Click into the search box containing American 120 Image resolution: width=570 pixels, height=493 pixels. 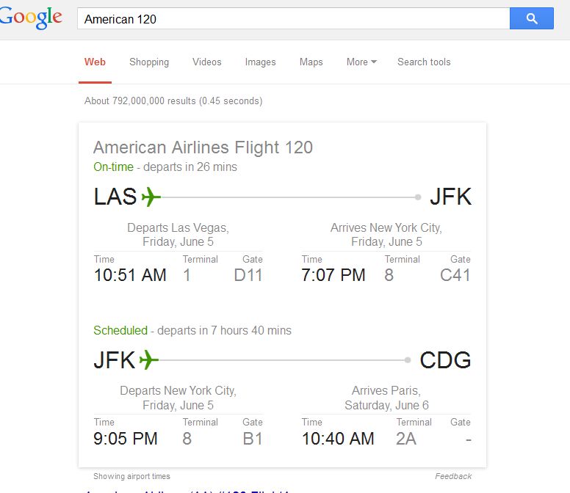click(x=293, y=18)
